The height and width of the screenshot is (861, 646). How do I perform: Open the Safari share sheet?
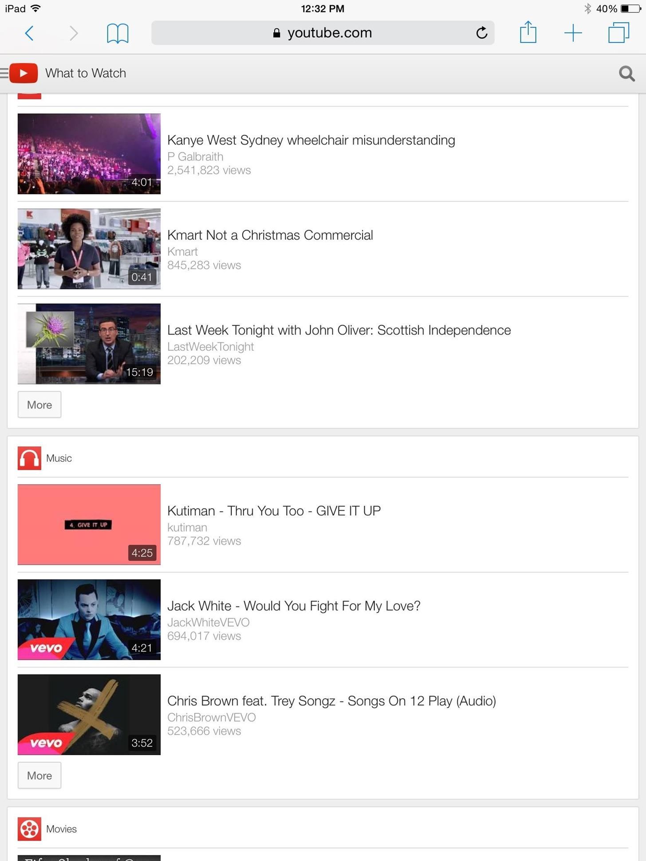click(x=528, y=32)
